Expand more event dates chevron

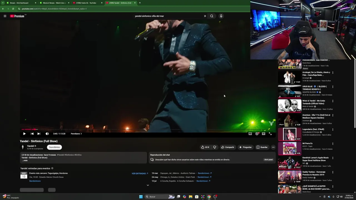click(148, 185)
